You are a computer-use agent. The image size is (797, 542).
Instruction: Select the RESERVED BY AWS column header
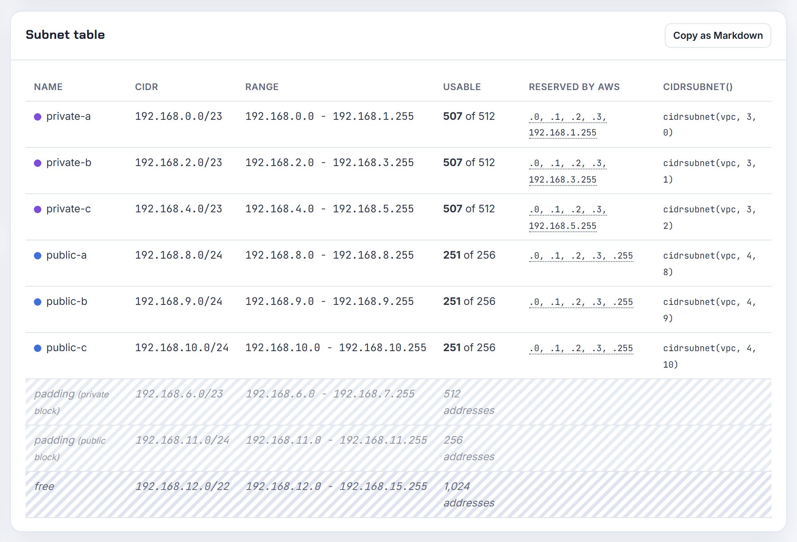point(574,87)
